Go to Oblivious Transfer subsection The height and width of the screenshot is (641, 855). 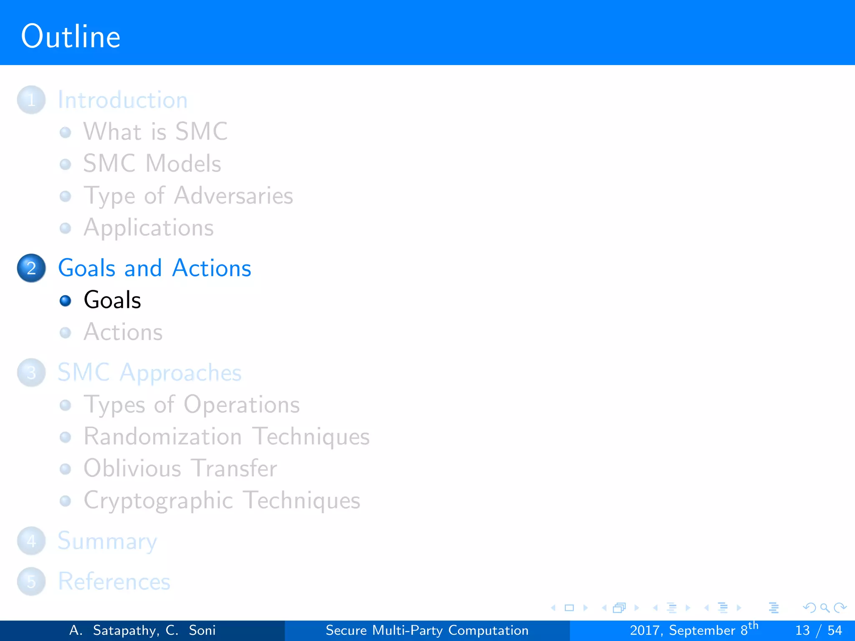(180, 468)
